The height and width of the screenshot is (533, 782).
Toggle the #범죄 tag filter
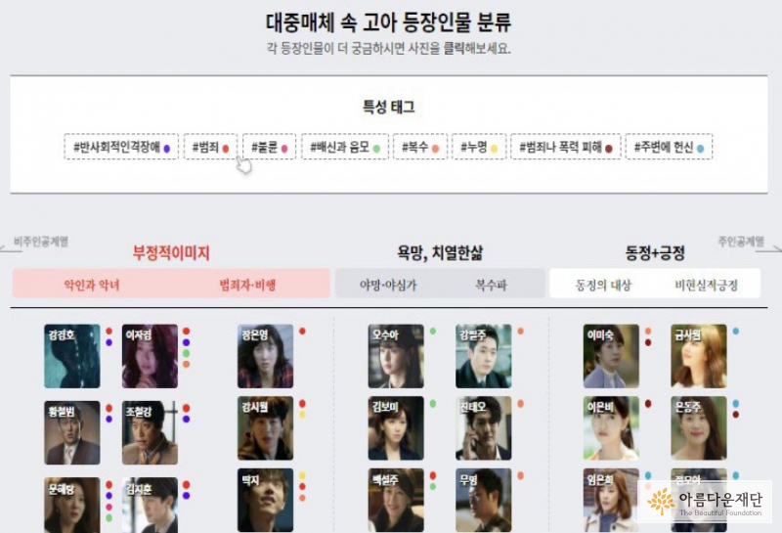tap(210, 147)
